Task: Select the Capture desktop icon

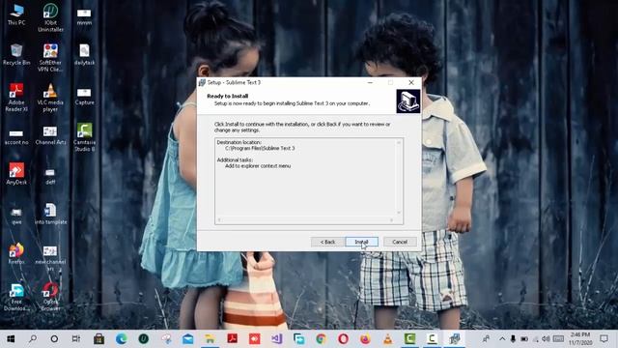Action: (84, 96)
